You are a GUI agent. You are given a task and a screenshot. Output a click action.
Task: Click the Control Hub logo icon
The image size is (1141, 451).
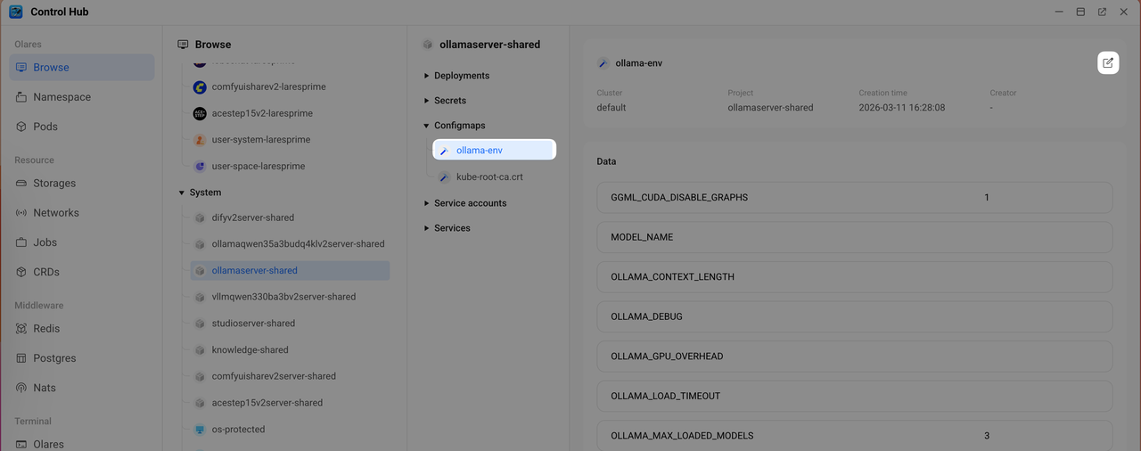[x=16, y=12]
